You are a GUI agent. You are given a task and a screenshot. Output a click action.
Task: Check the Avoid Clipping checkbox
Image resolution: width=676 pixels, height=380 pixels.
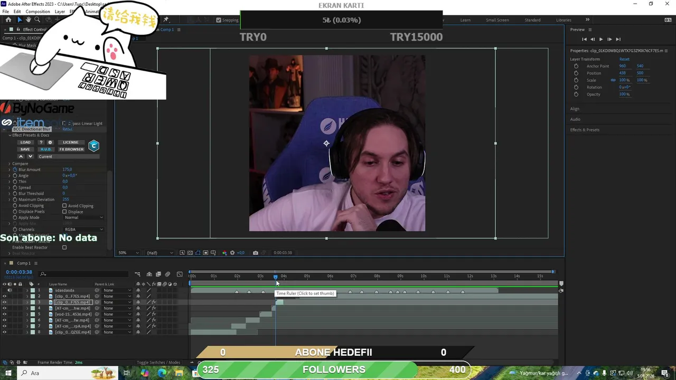click(64, 206)
